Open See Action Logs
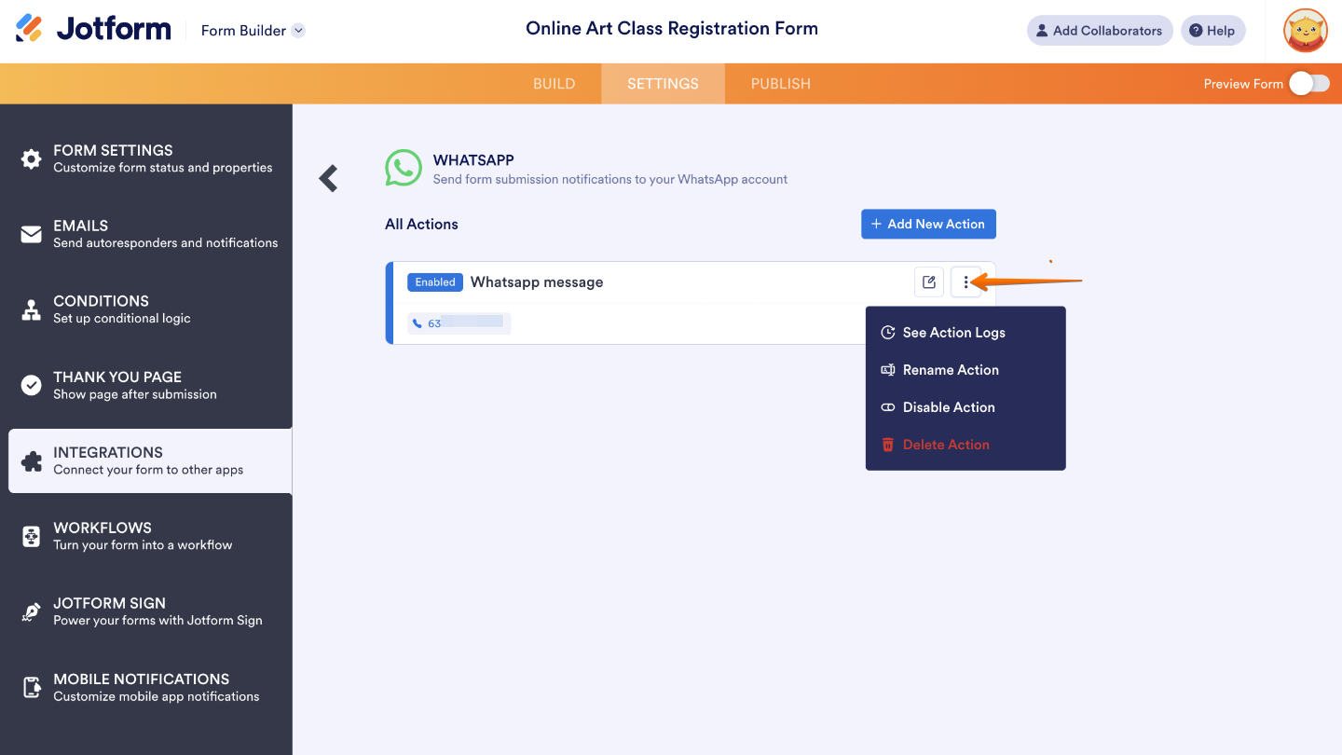This screenshot has height=755, width=1342. click(954, 332)
